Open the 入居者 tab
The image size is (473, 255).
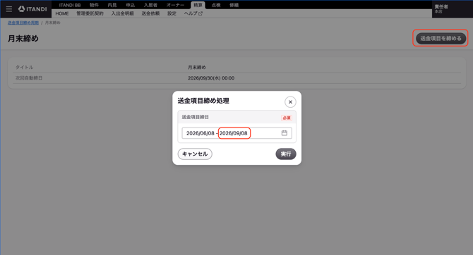tap(150, 5)
